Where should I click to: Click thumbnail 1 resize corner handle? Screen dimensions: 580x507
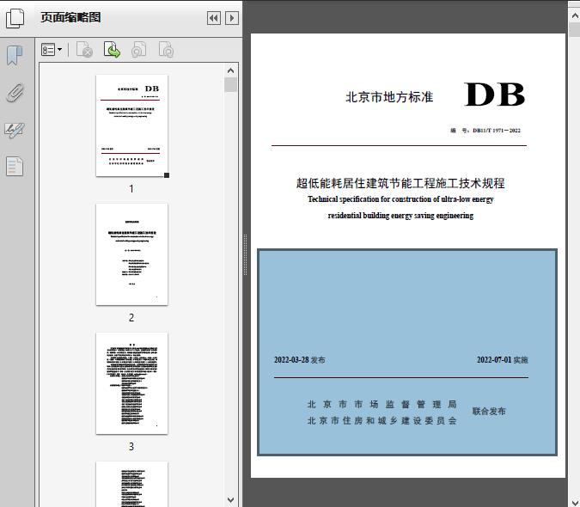tap(167, 175)
